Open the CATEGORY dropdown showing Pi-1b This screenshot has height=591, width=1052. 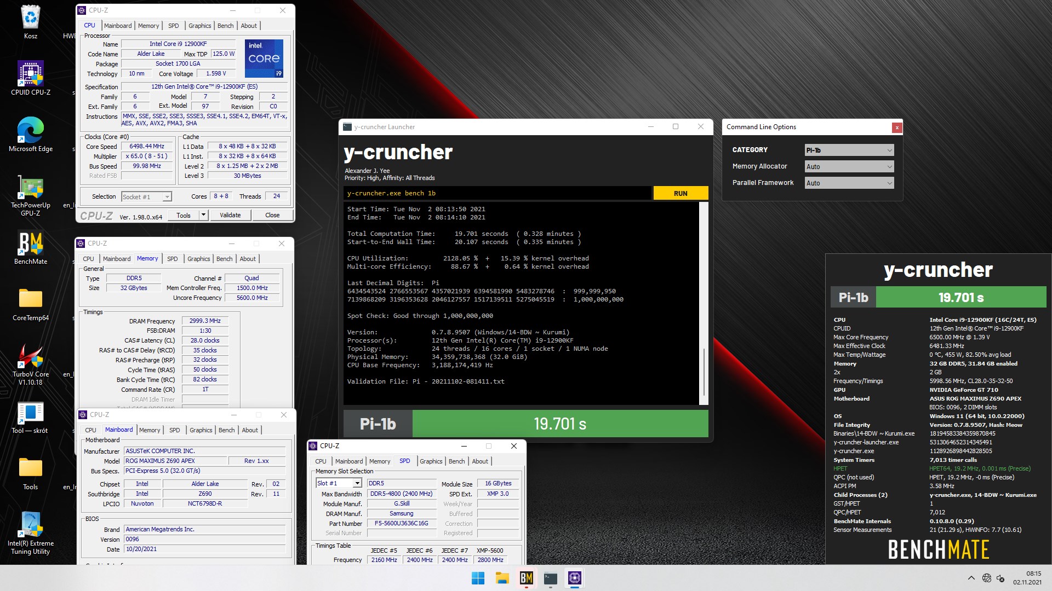click(x=849, y=150)
